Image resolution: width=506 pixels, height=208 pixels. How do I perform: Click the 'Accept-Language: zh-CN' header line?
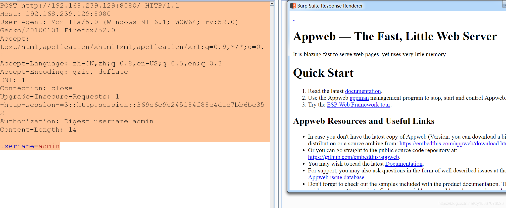[x=111, y=63]
